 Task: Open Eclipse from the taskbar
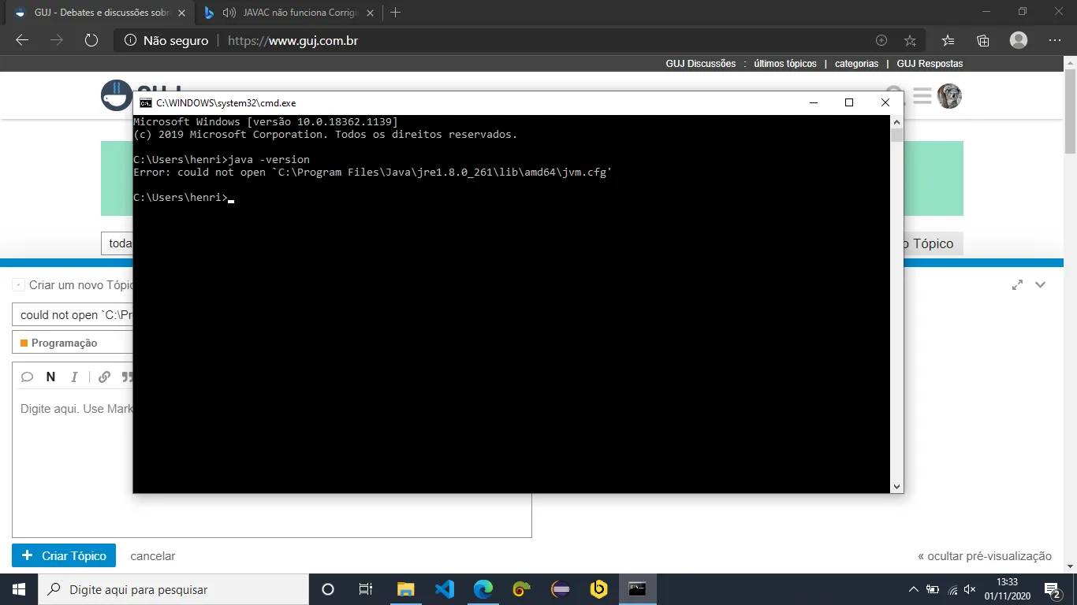561,588
